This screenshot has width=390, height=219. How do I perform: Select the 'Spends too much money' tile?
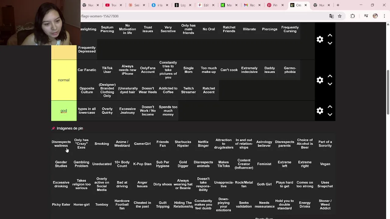[168, 111]
